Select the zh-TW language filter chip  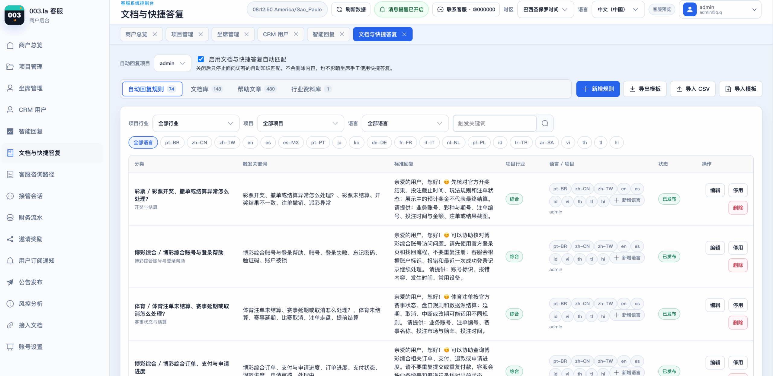point(227,143)
